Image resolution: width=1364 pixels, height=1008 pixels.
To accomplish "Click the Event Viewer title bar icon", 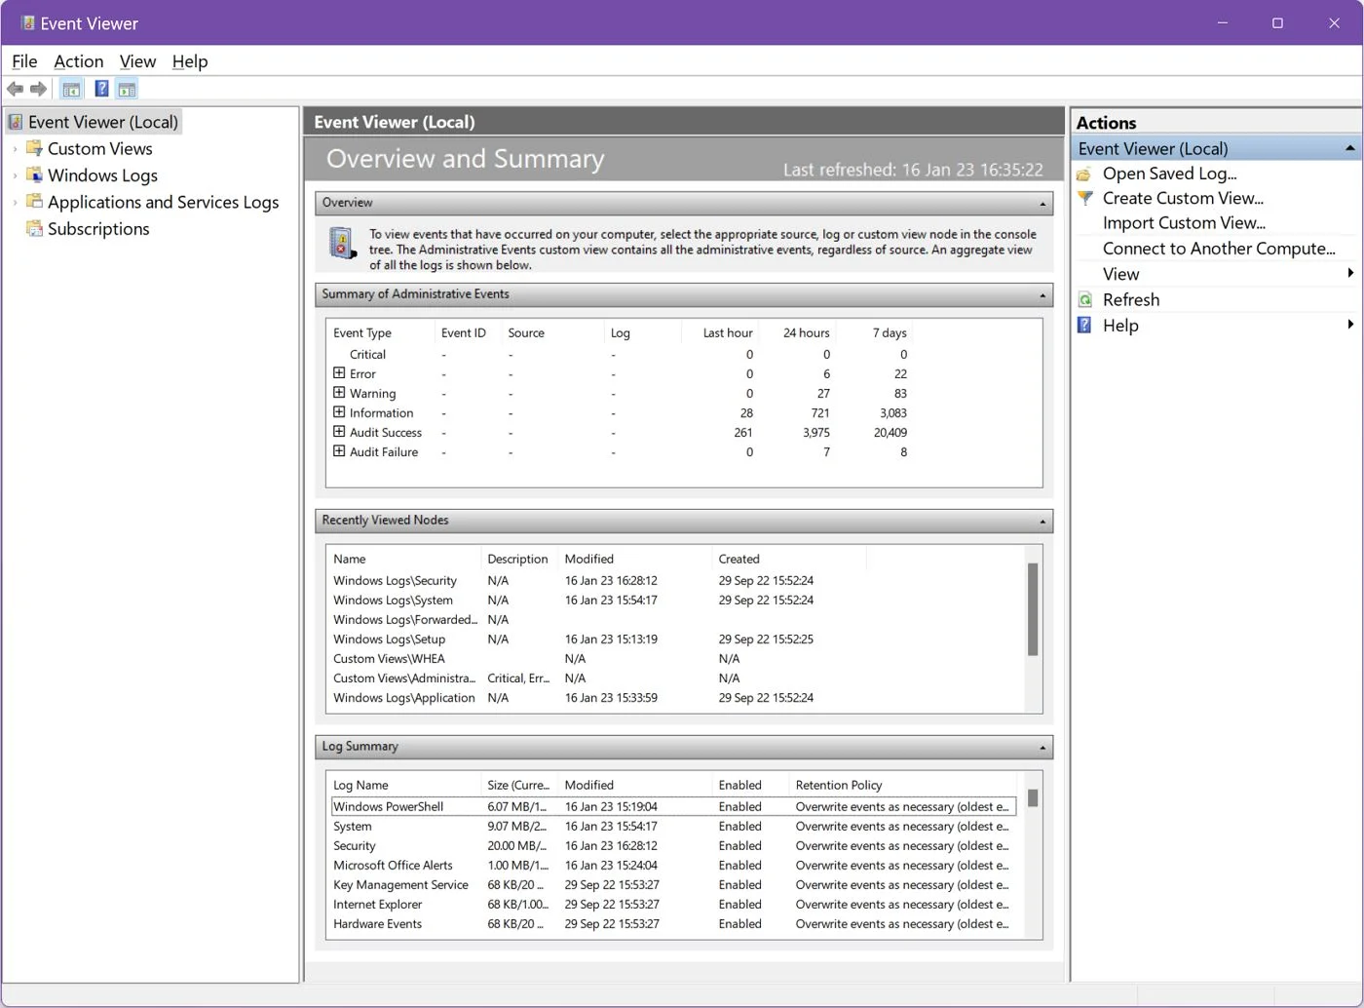I will 27,22.
